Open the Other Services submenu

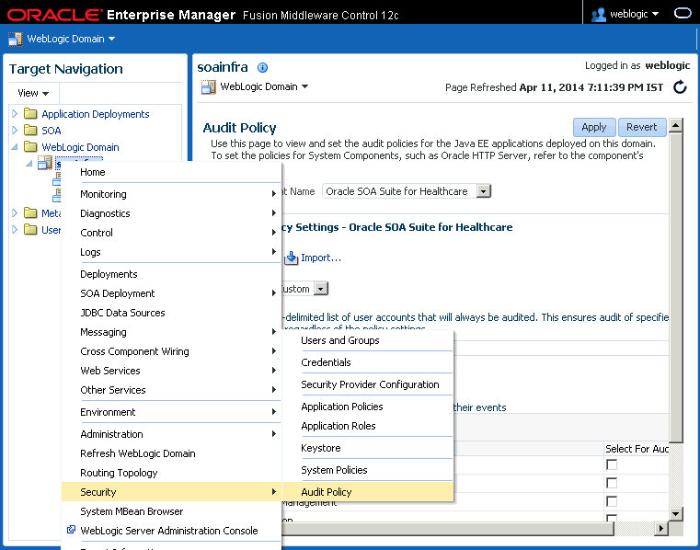[x=171, y=390]
